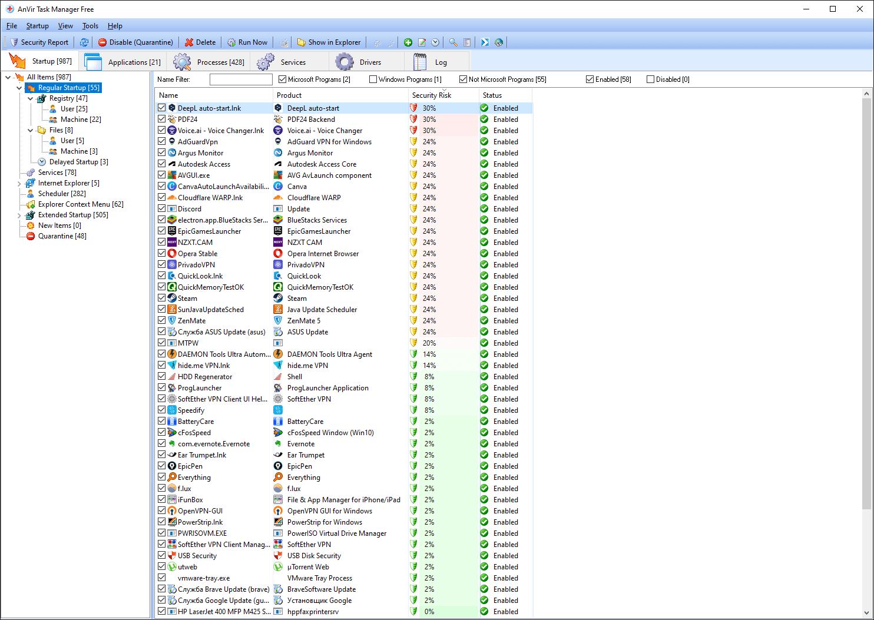Click the clock icon in the toolbar

(x=435, y=42)
